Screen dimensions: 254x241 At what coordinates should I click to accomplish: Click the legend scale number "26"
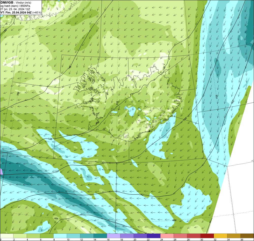175,239
